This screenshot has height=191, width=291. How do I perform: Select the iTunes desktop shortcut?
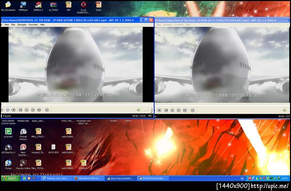pos(8,164)
